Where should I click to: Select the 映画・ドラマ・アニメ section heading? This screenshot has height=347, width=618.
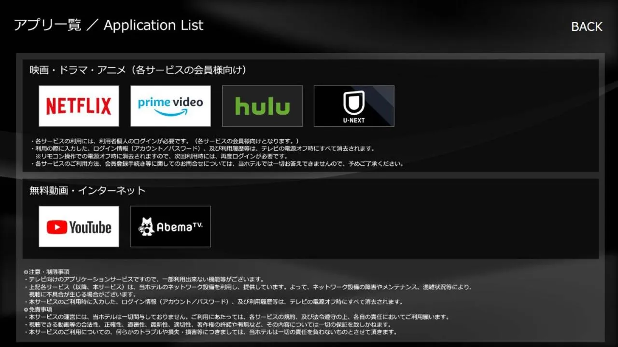[x=138, y=70]
